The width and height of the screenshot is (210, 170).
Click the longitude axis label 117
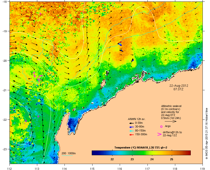point(147,168)
